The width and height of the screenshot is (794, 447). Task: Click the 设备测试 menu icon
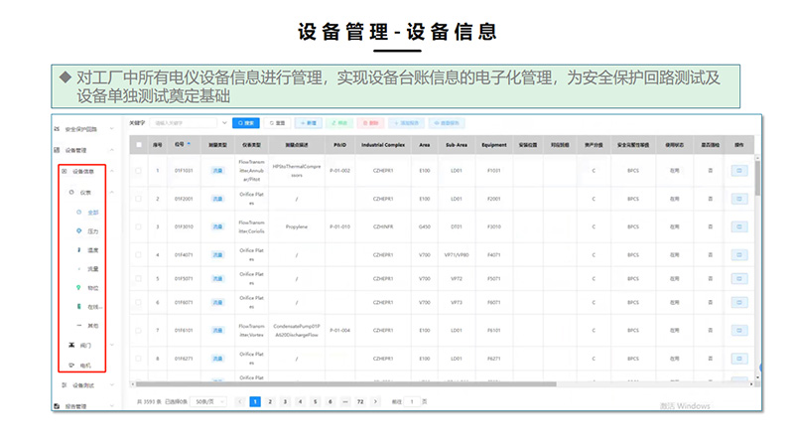coord(65,385)
